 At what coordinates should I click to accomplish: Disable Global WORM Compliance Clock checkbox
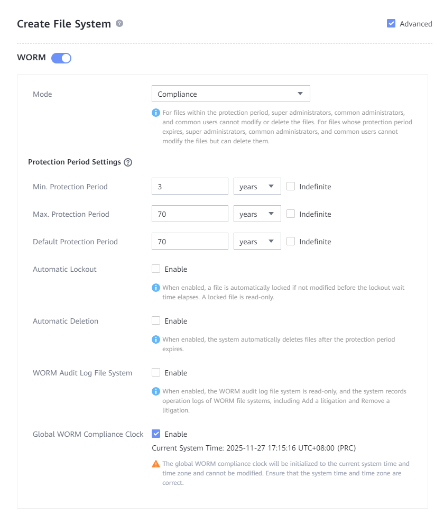coord(156,434)
